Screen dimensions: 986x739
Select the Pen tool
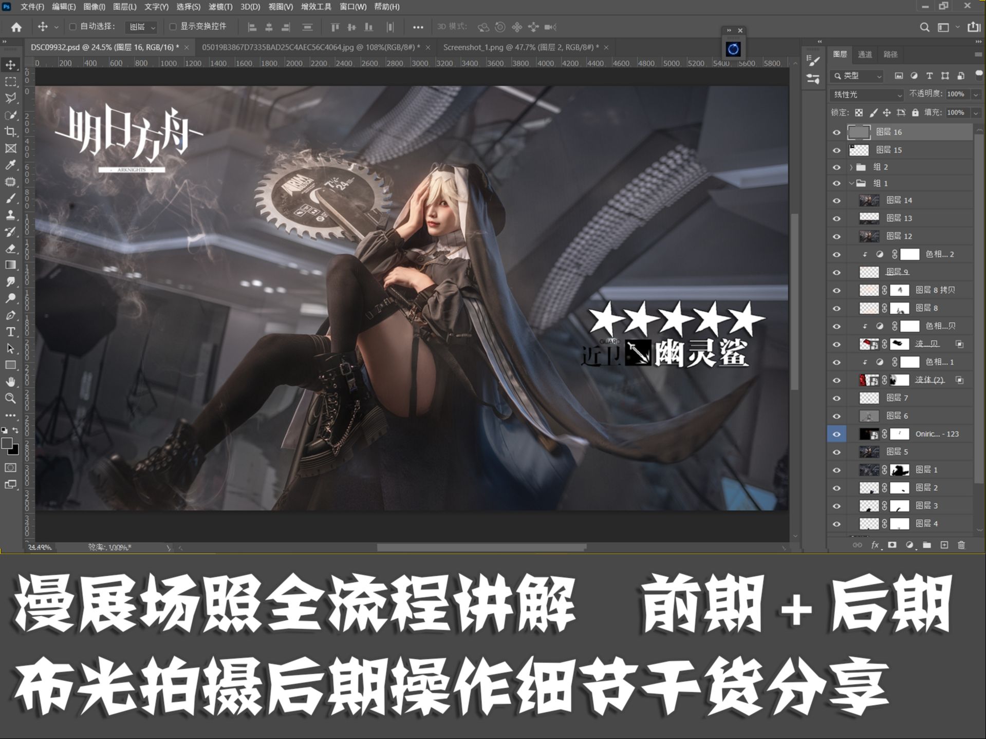click(10, 315)
